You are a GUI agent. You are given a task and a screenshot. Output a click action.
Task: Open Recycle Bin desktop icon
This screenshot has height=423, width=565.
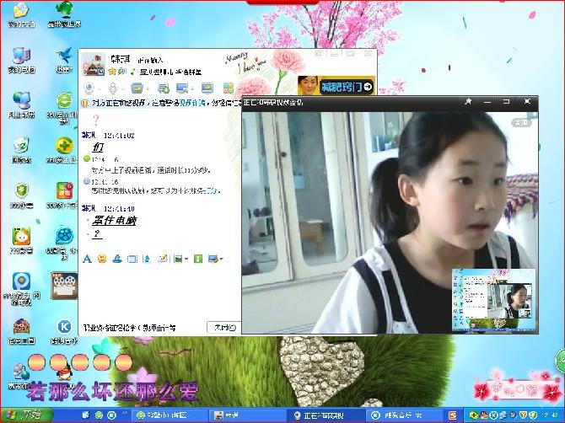(21, 150)
